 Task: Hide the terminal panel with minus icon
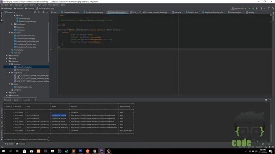pyautogui.click(x=270, y=100)
